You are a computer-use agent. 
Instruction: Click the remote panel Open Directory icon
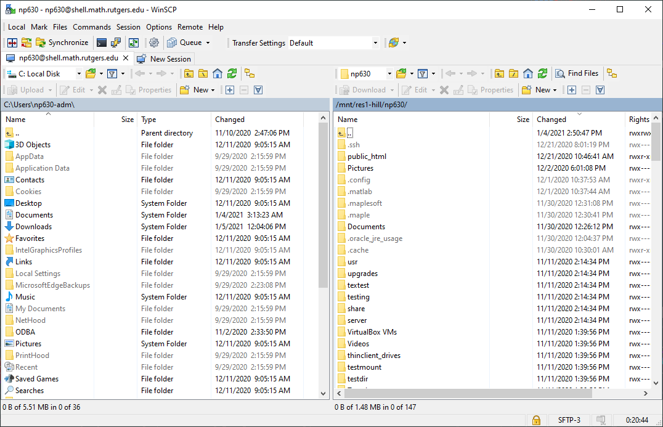point(401,74)
